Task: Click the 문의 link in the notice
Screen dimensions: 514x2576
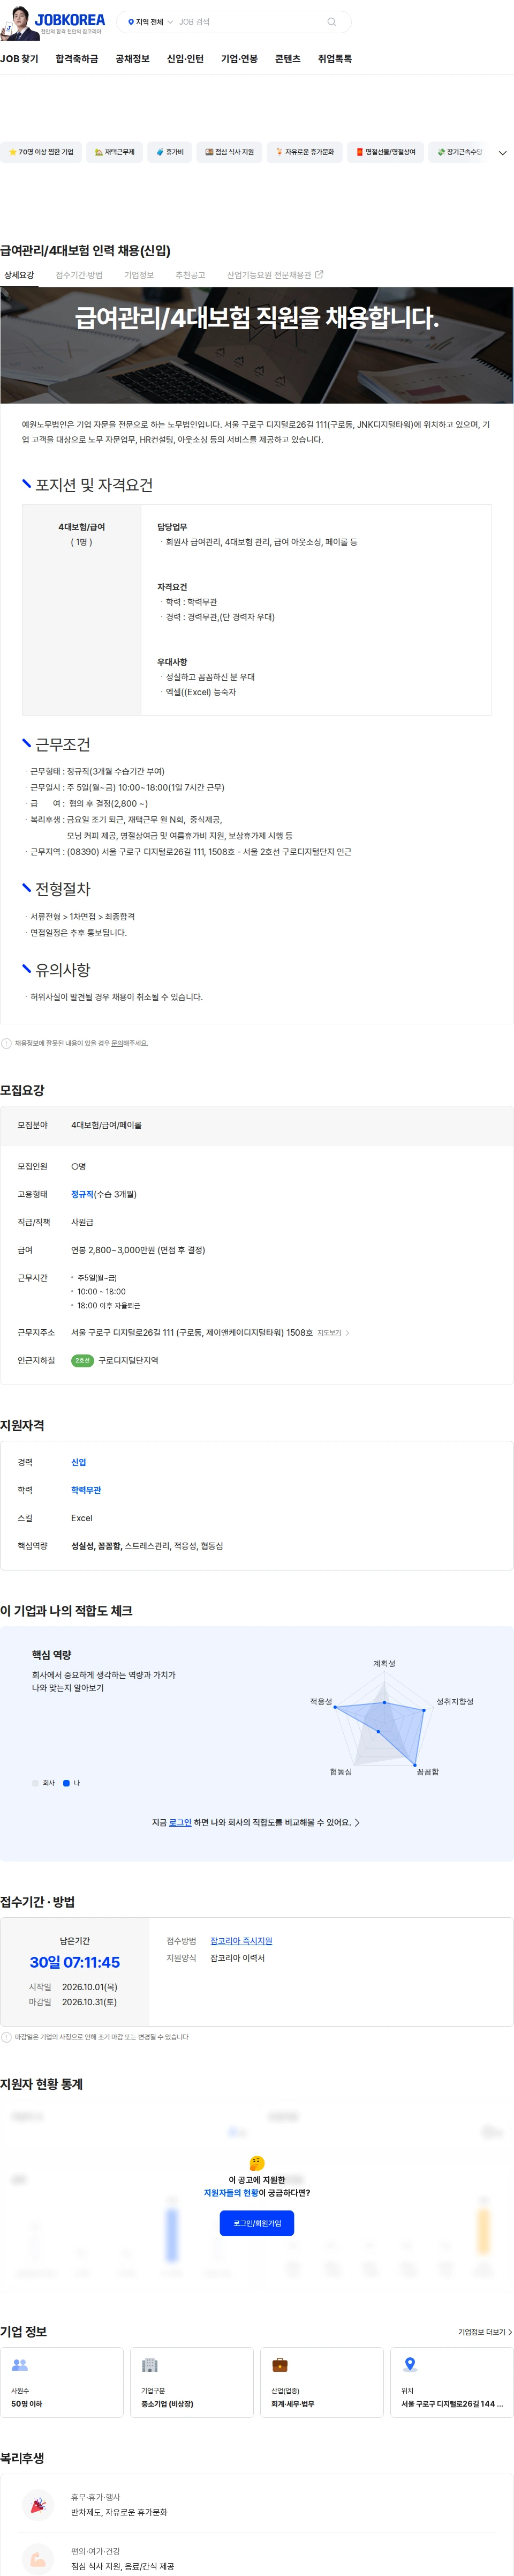Action: pyautogui.click(x=117, y=1043)
